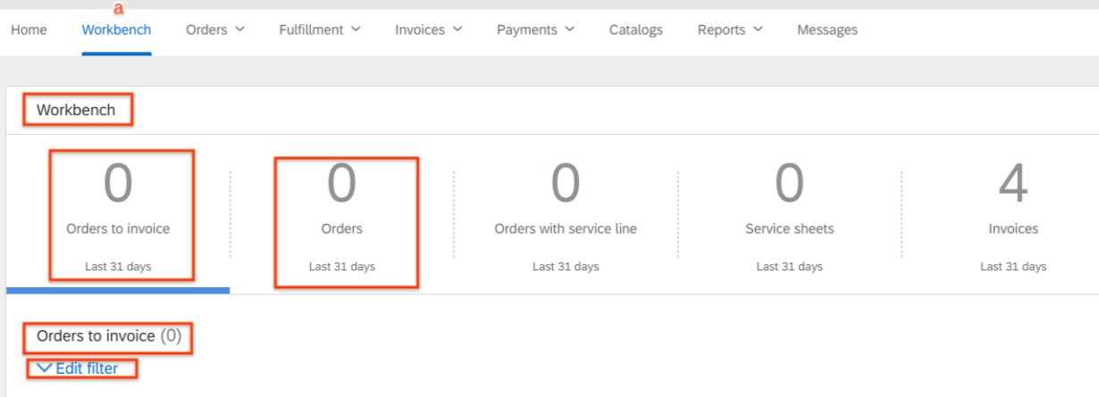Screen dimensions: 1099x397
Task: Go to the Catalogs tab
Action: [x=636, y=29]
